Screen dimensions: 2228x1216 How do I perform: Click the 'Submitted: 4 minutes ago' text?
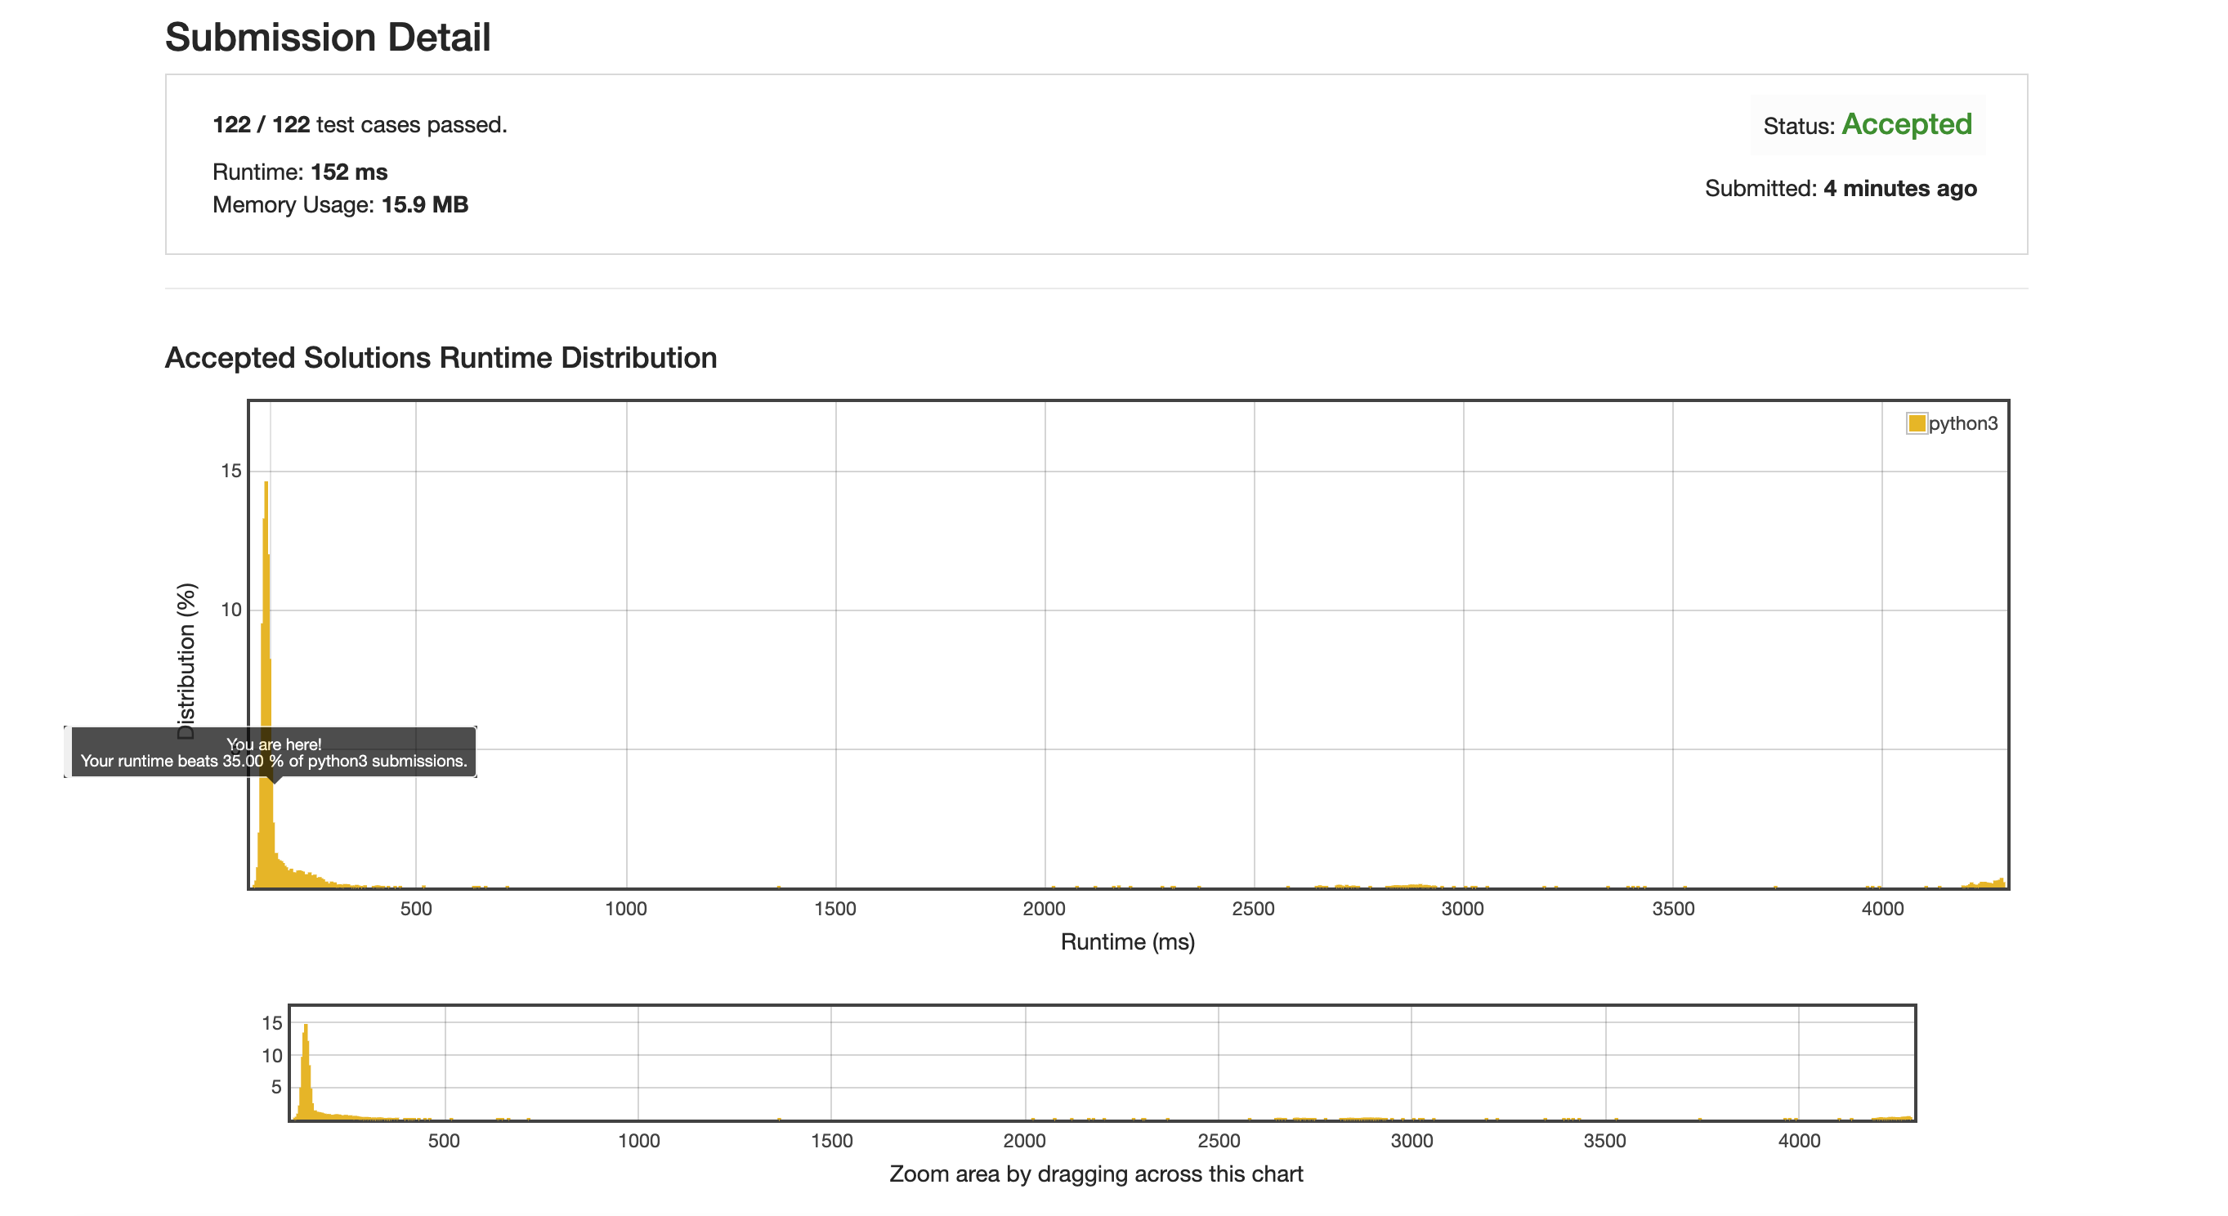pos(1840,189)
